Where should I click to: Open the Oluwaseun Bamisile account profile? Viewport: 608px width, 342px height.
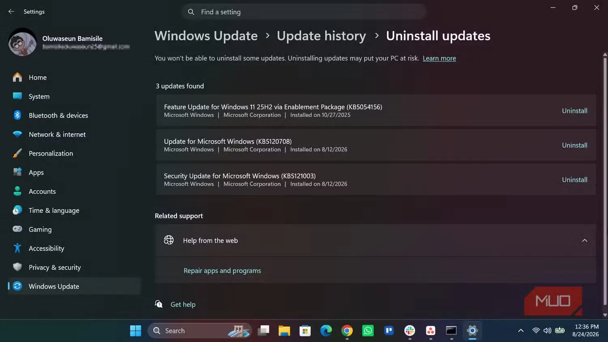[69, 42]
